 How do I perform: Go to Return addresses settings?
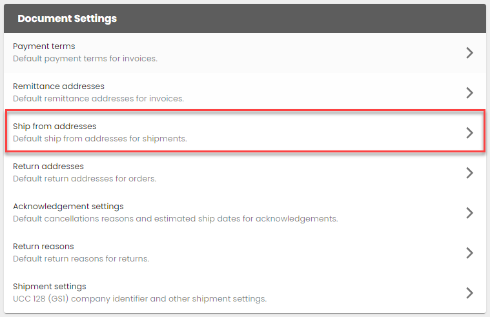48,167
